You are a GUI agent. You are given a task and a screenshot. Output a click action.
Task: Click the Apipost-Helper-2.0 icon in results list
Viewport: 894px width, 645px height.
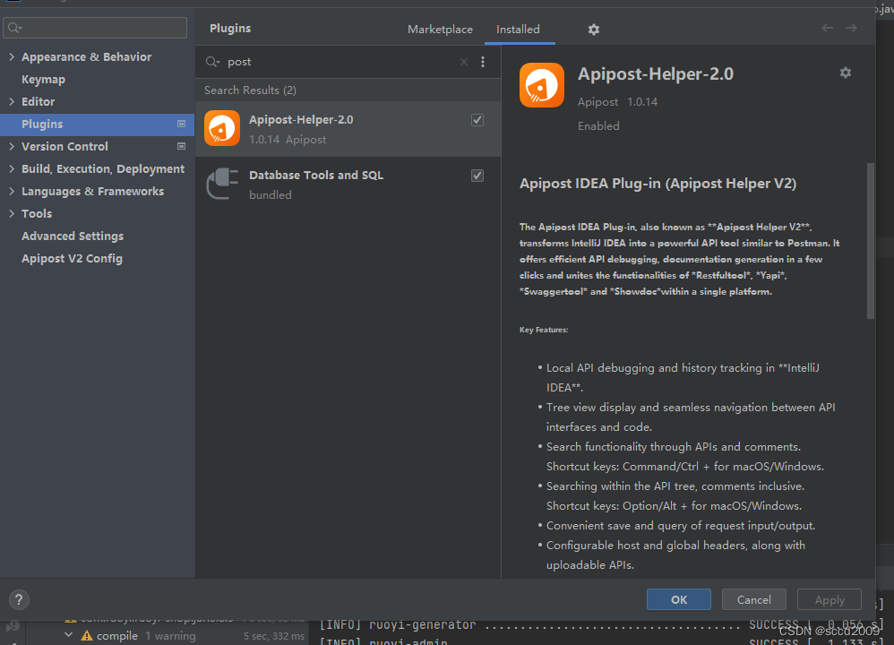click(222, 128)
